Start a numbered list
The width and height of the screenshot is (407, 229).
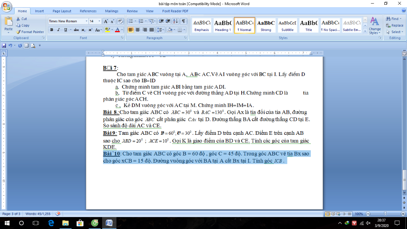point(141,21)
